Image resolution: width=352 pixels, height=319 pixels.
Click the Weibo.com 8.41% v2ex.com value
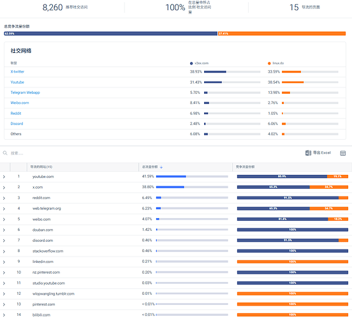(195, 103)
